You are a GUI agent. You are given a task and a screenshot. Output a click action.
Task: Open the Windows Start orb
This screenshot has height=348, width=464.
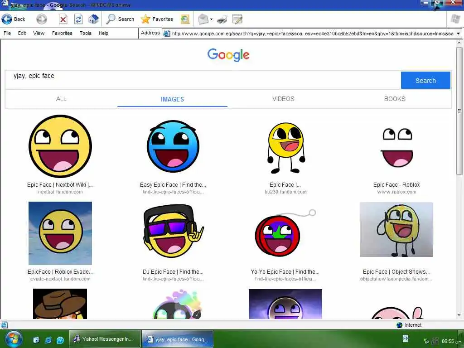point(13,339)
